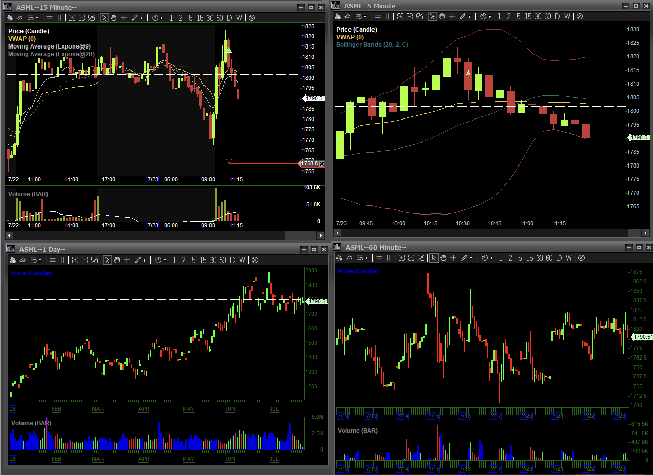The image size is (653, 475).
Task: Switch 15 Minute window to 1-minute timeframe
Action: [x=171, y=18]
